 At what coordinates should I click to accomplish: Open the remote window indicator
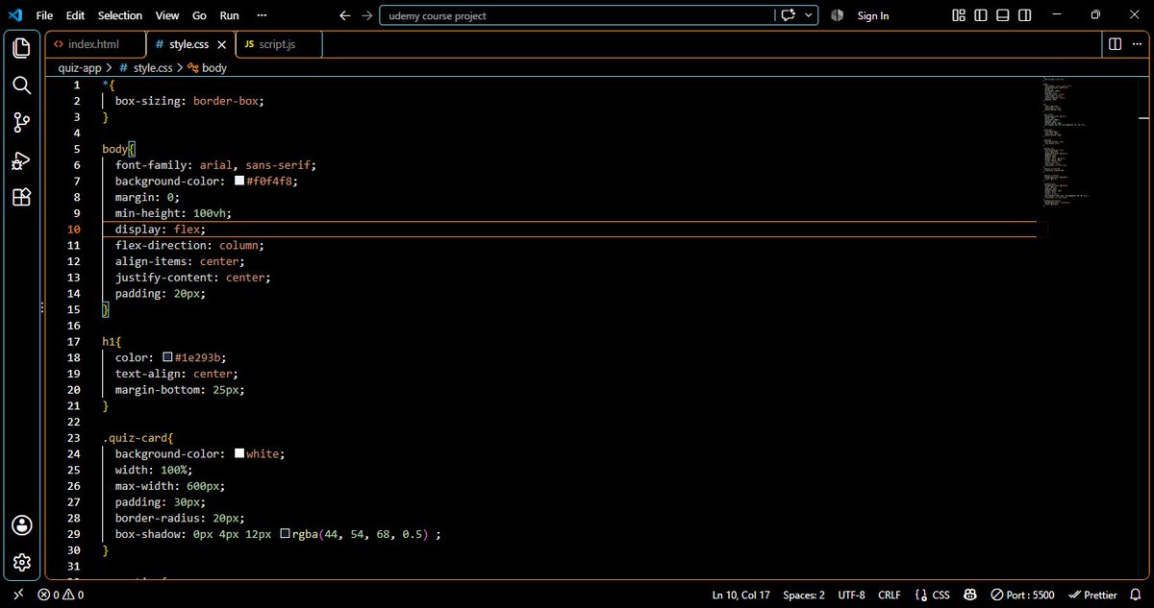18,595
